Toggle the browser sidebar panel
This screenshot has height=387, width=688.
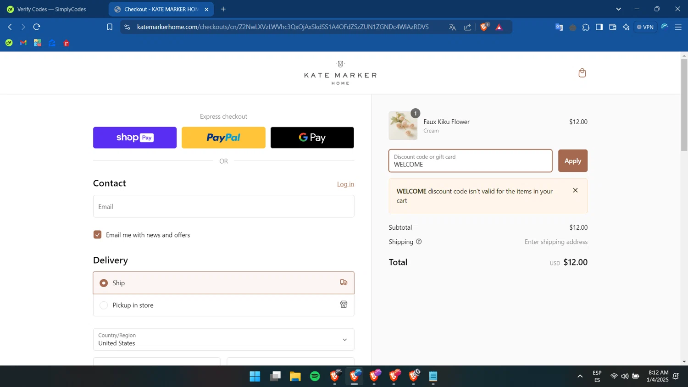[x=599, y=27]
